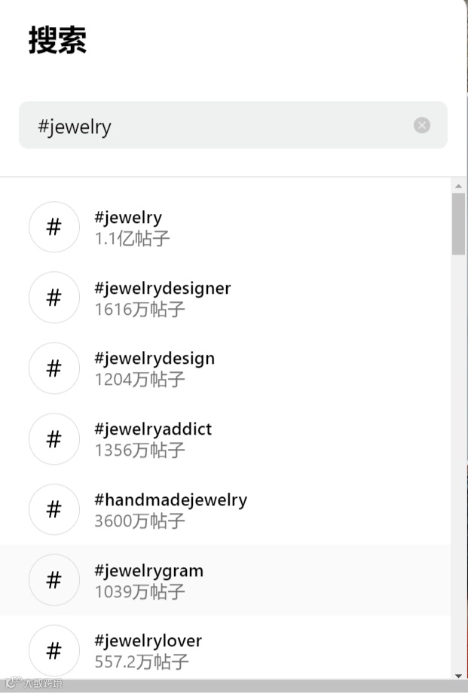Image resolution: width=468 pixels, height=693 pixels.
Task: Click the scrollbar up arrow
Action: (x=458, y=185)
